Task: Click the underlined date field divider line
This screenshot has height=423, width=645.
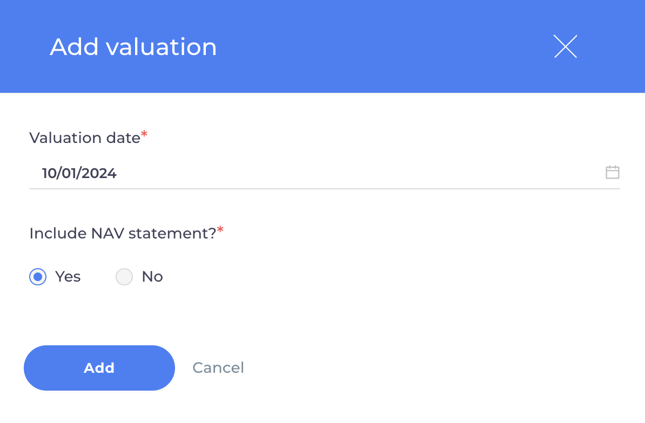Action: coord(324,189)
